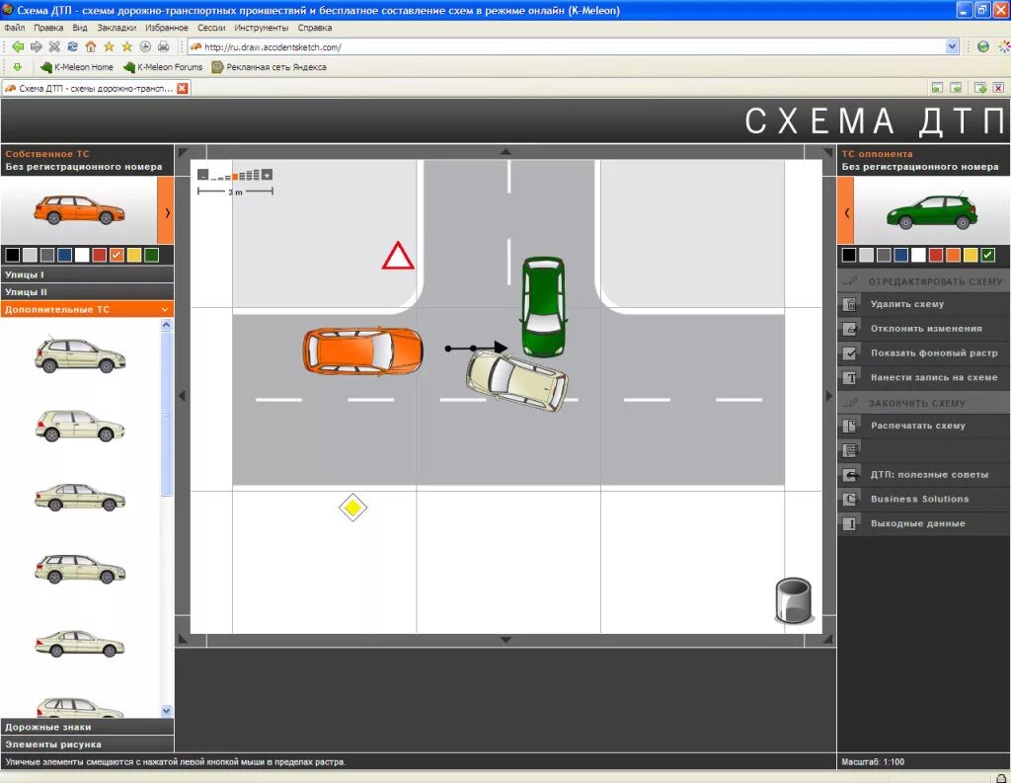
Task: Pick red color for opponent vehicle
Action: [x=936, y=255]
